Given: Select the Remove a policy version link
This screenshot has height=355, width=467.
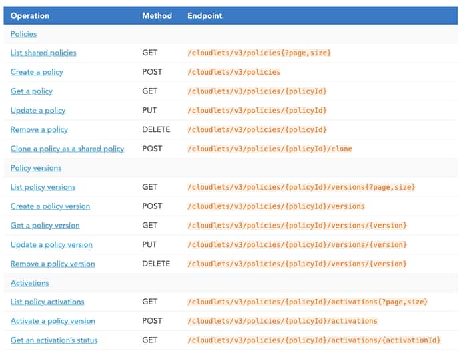Looking at the screenshot, I should pos(53,264).
